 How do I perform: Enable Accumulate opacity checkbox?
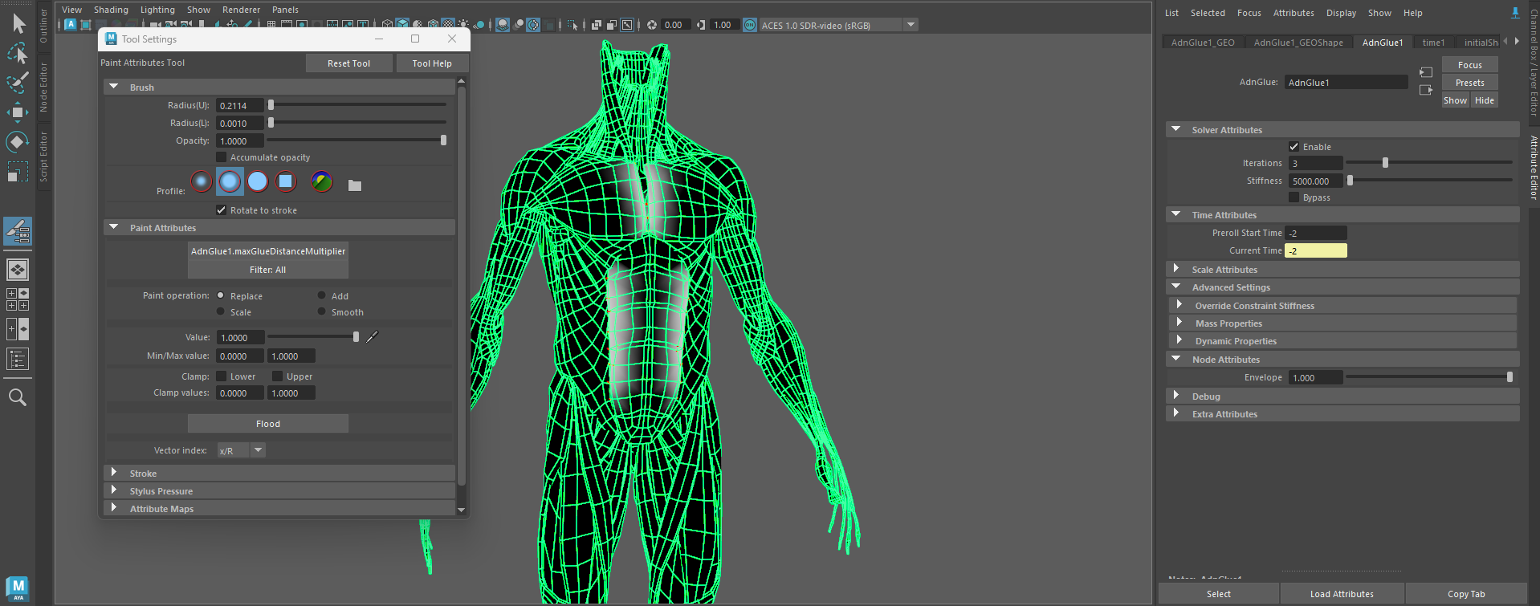222,157
